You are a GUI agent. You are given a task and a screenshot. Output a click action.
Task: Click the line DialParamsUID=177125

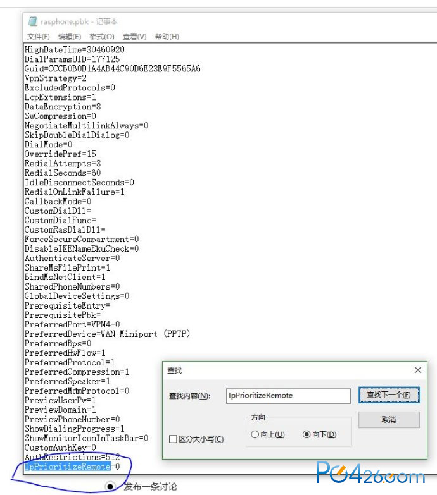(72, 59)
